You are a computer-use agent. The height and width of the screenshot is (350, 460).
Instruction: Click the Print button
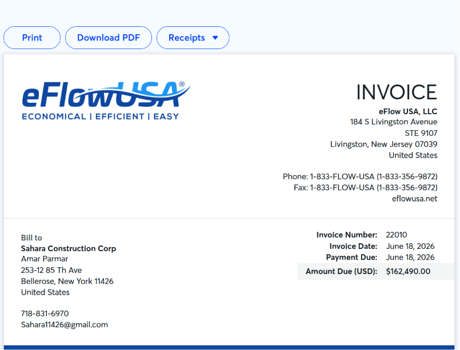(x=32, y=38)
